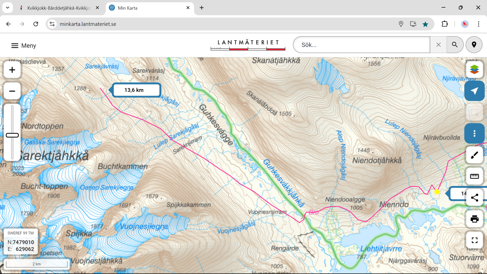487x274 pixels.
Task: Switch to the Kvikkjokk-Bårddetjåhkå tab
Action: click(58, 8)
